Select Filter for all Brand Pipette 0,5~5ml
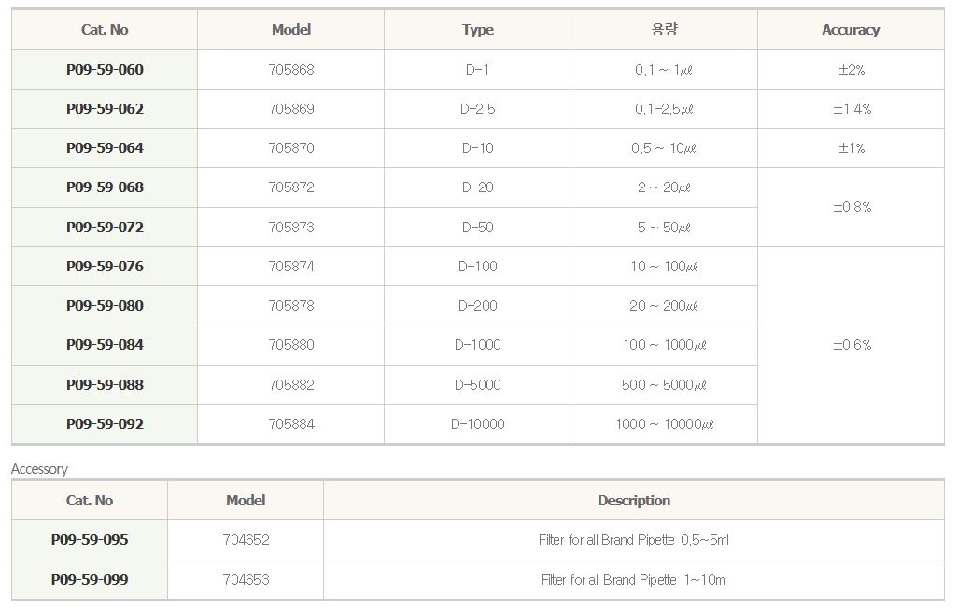This screenshot has height=608, width=958. point(634,540)
